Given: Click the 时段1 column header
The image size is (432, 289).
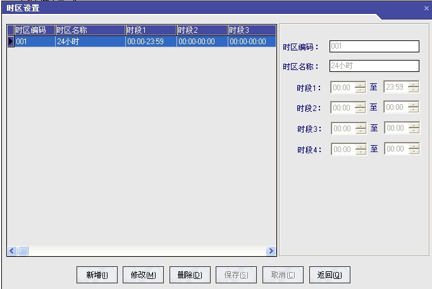Looking at the screenshot, I should tap(150, 30).
